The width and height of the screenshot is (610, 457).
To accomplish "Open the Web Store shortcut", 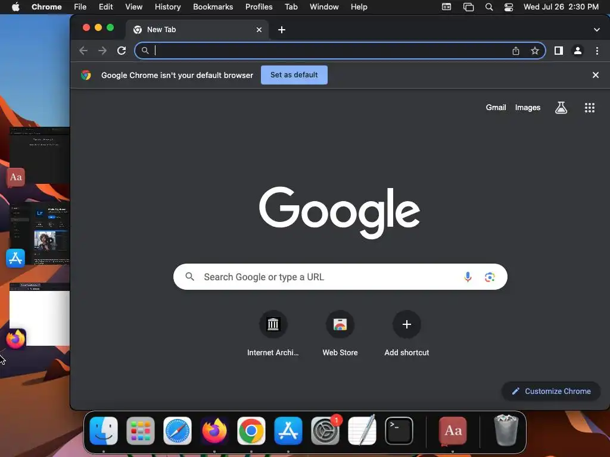I will tap(340, 333).
